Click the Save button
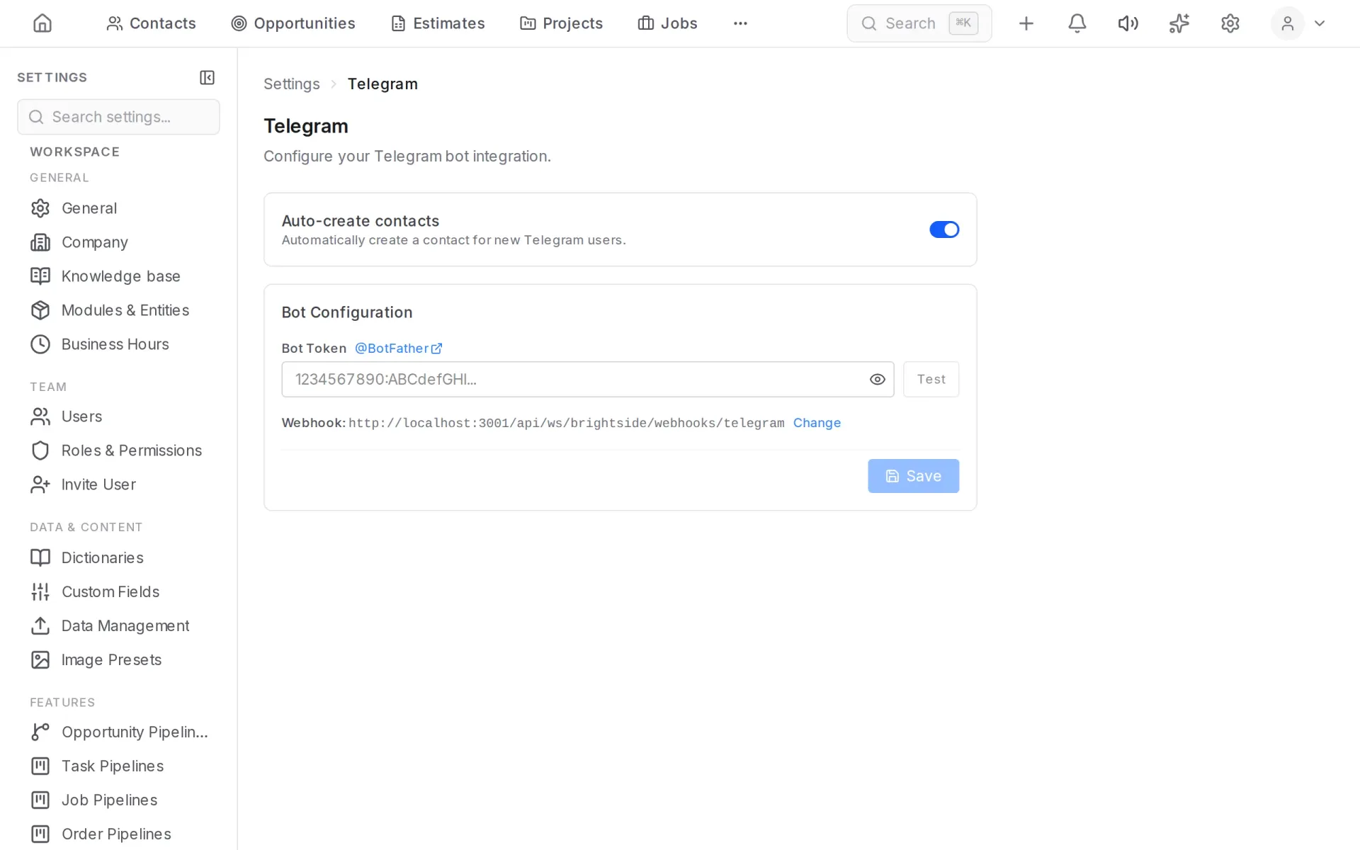The height and width of the screenshot is (850, 1360). (913, 476)
